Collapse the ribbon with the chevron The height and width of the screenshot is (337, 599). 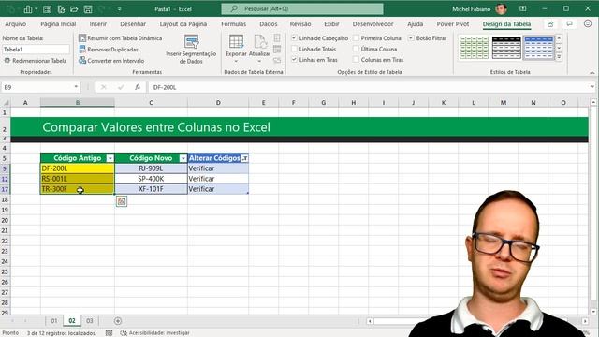click(x=592, y=73)
